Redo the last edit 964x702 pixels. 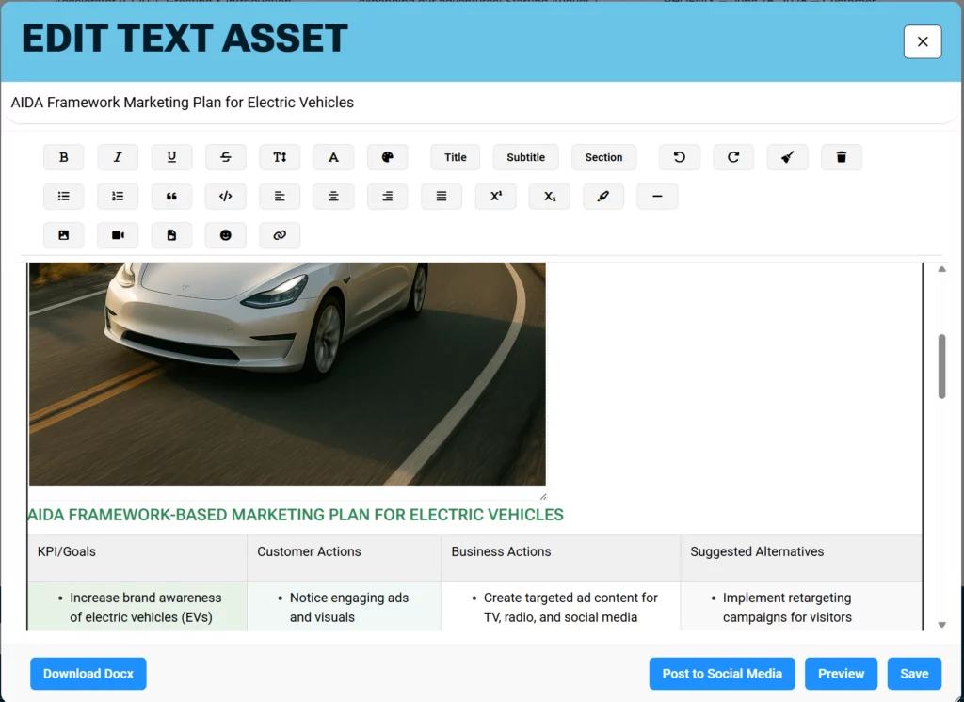(x=733, y=157)
